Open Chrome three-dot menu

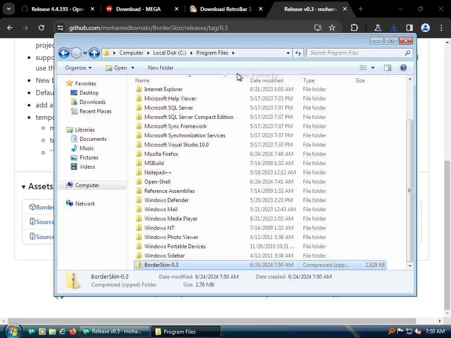(x=441, y=28)
